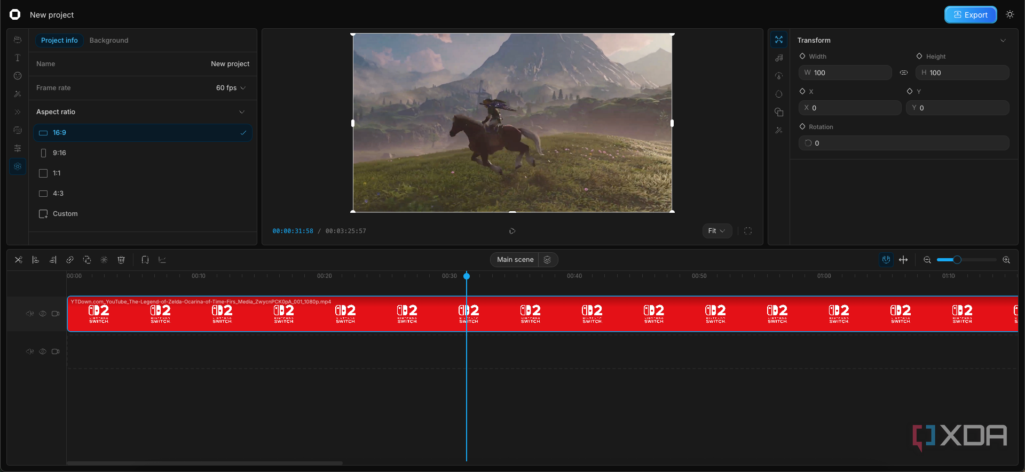1025x472 pixels.
Task: Open the Adjustments sliders icon in left sidebar
Action: point(18,148)
